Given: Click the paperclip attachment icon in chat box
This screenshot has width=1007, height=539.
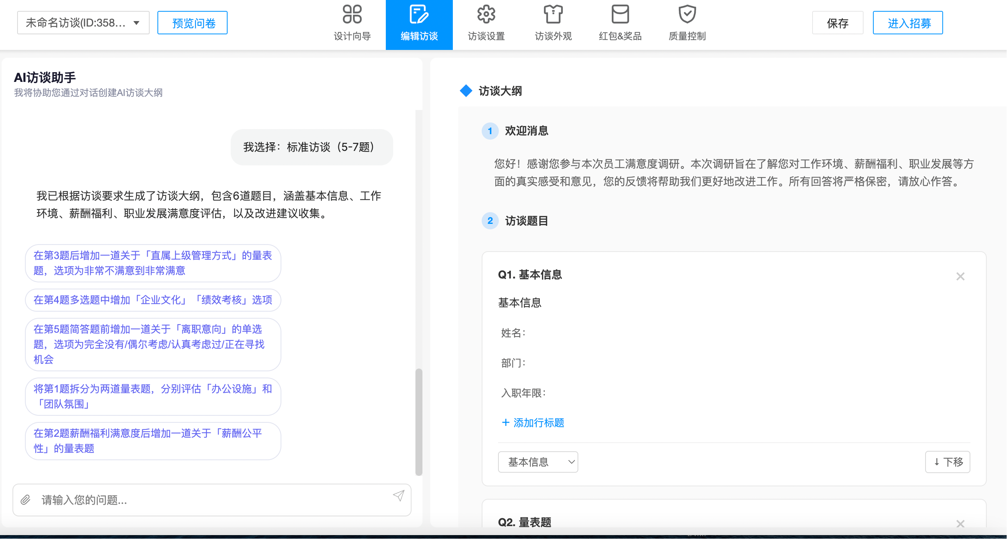Looking at the screenshot, I should pos(25,500).
